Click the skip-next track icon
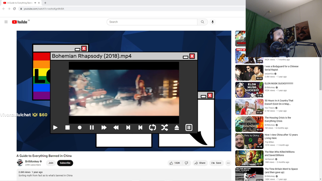322x181 pixels. 128,128
